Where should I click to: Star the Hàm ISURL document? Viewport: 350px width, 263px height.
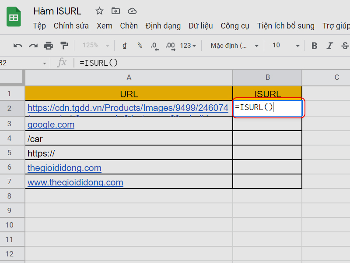(100, 11)
